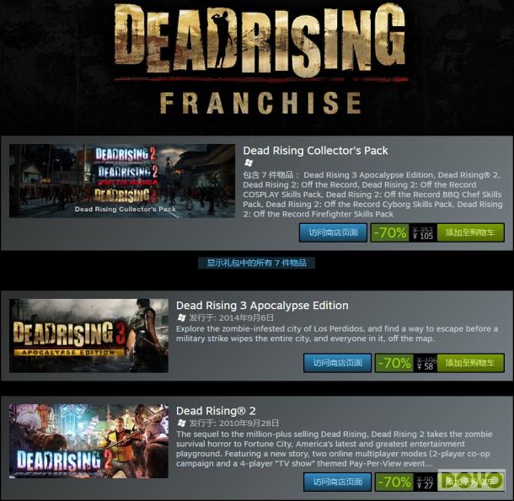Open Dead Rising Collector's Pack banner image
This screenshot has width=514, height=501.
(122, 180)
